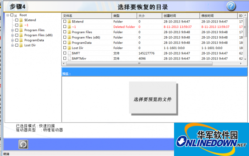
Task: Click ~1 folder icon in tree
Action: click(21, 25)
